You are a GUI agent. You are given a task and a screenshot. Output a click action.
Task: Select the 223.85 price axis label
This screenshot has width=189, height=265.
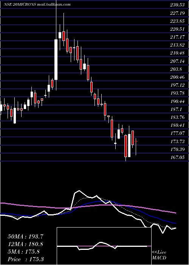tap(177, 21)
